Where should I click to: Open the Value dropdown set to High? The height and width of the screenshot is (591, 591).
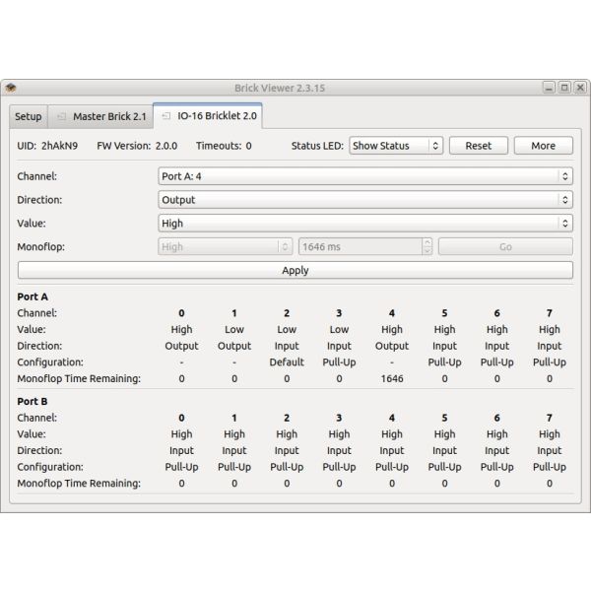click(x=365, y=224)
